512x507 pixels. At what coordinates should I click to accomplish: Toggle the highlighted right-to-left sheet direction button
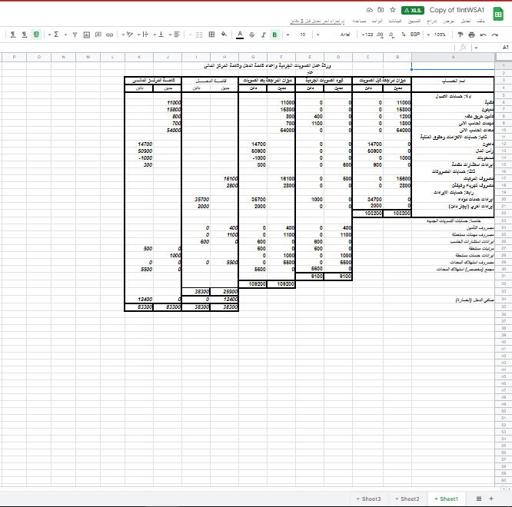click(x=36, y=35)
